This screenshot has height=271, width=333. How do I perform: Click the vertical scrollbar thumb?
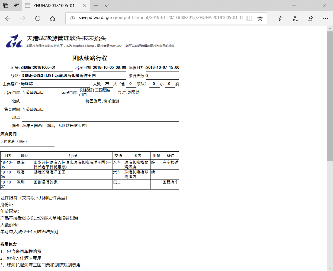330,96
